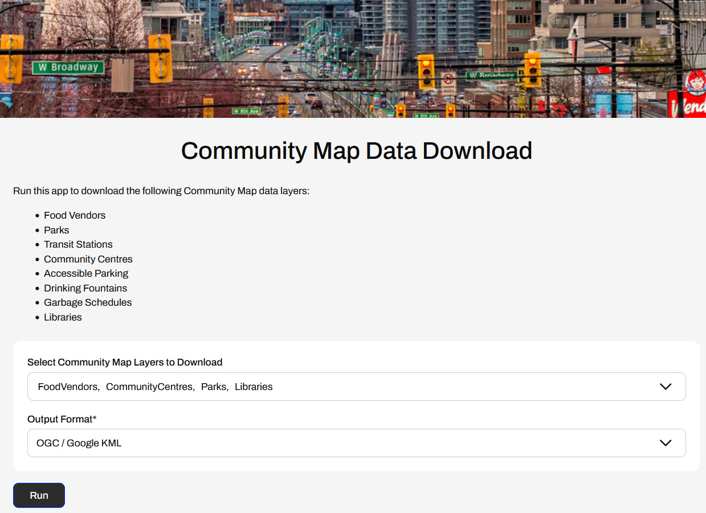The height and width of the screenshot is (513, 706).
Task: Click the Community Map Data Download heading
Action: (x=357, y=151)
